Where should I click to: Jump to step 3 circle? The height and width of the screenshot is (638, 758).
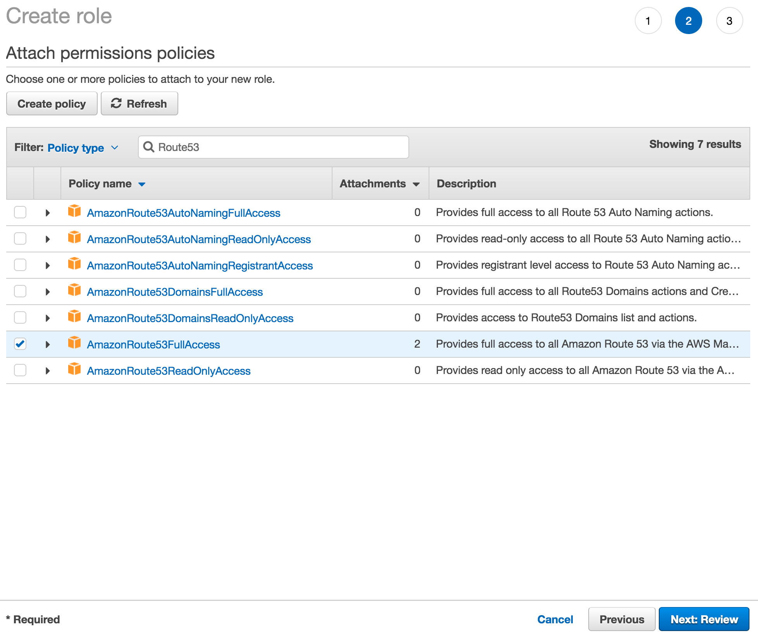pyautogui.click(x=729, y=21)
